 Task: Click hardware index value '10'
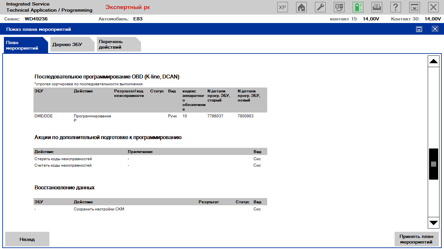click(x=185, y=116)
